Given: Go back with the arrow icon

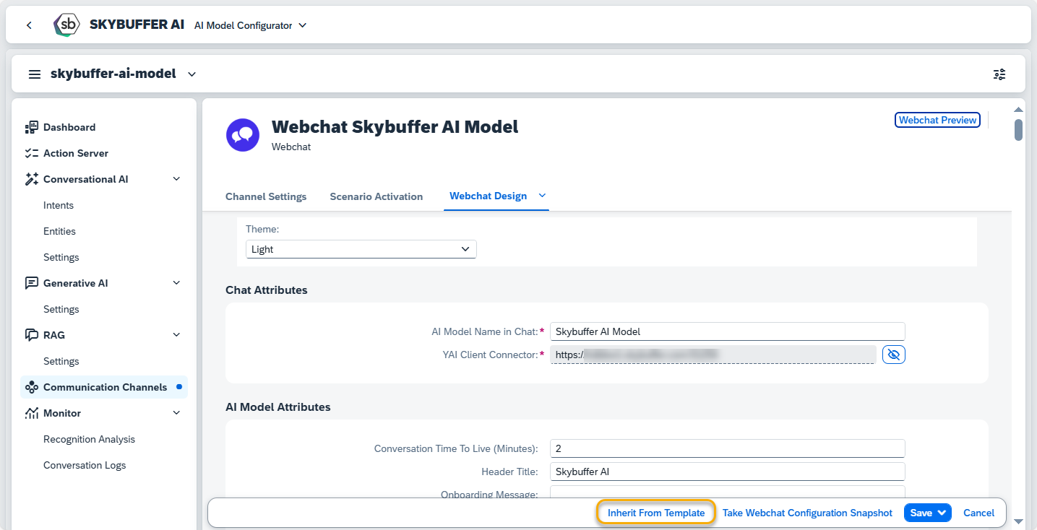Looking at the screenshot, I should [x=29, y=25].
